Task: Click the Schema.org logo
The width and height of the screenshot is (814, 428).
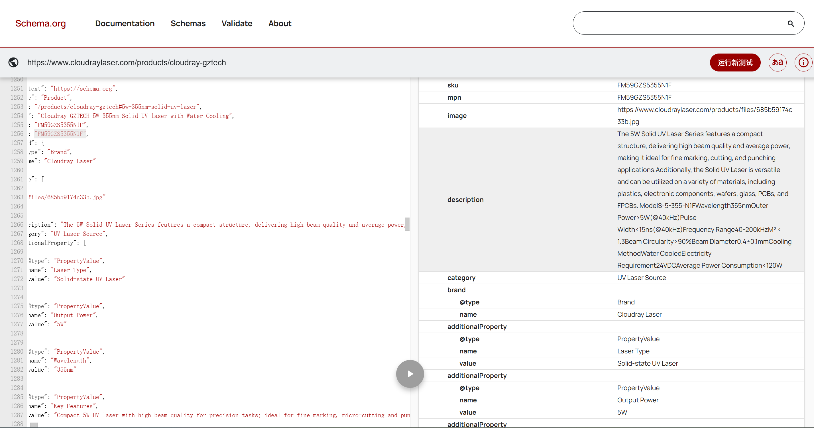Action: pos(40,23)
